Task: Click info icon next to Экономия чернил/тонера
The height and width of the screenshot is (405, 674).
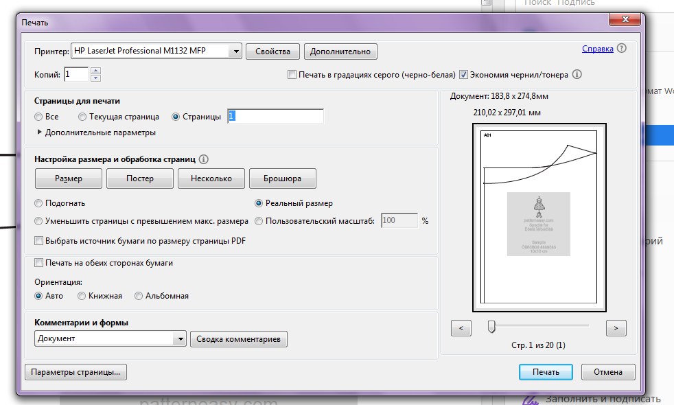Action: point(577,74)
